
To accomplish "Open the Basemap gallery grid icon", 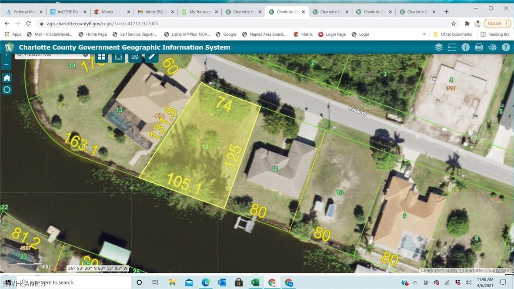I will [102, 56].
